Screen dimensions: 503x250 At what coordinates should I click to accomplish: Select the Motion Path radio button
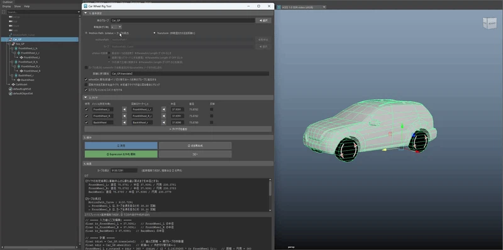tap(86, 33)
